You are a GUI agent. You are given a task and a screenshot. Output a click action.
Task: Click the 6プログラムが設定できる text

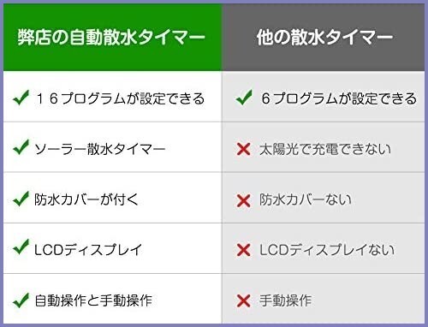point(339,98)
